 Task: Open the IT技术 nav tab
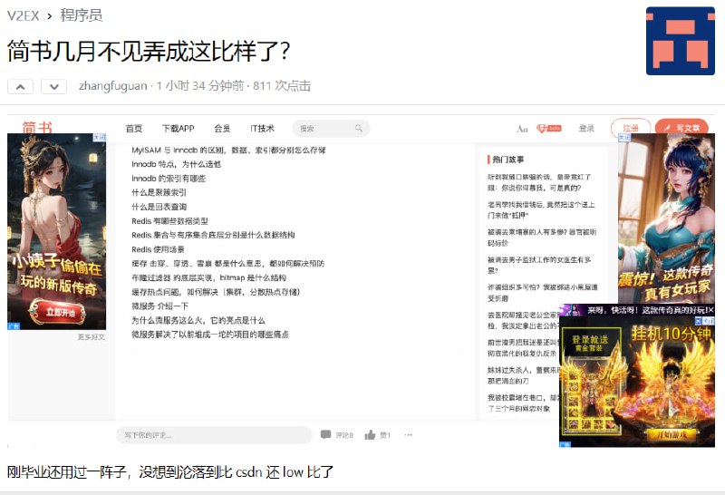[262, 129]
